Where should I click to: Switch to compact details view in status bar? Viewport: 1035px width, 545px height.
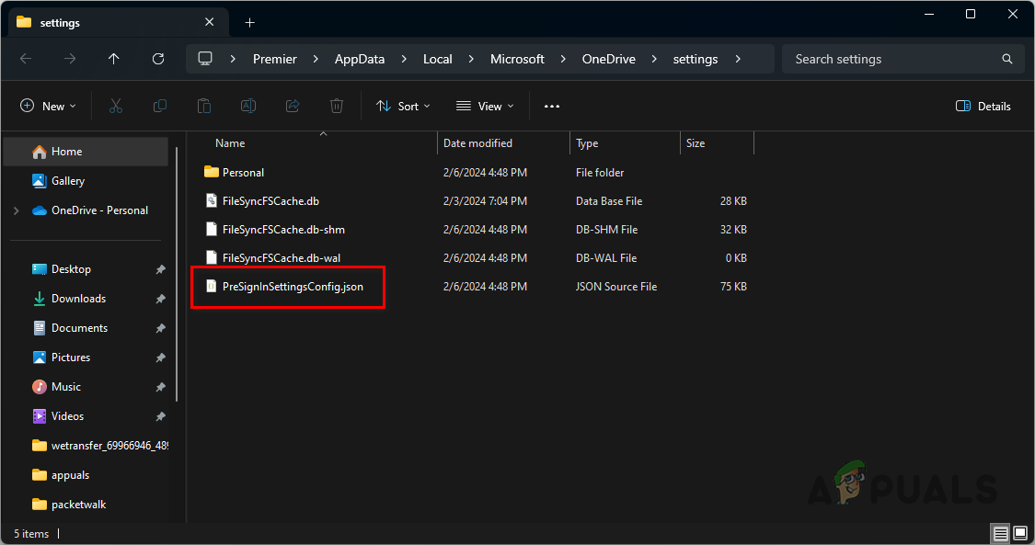click(1000, 533)
